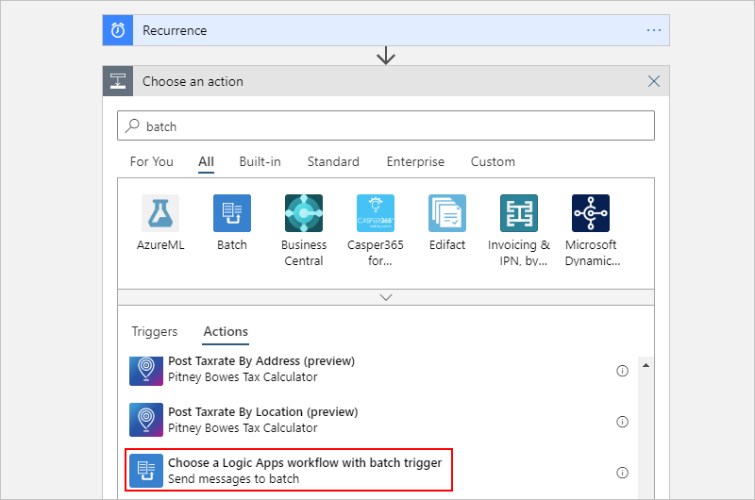Select the Invoicing & IPN connector
Viewport: 755px width, 500px height.
pos(519,213)
